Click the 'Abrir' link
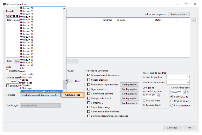202x135 pixels. click(x=77, y=81)
